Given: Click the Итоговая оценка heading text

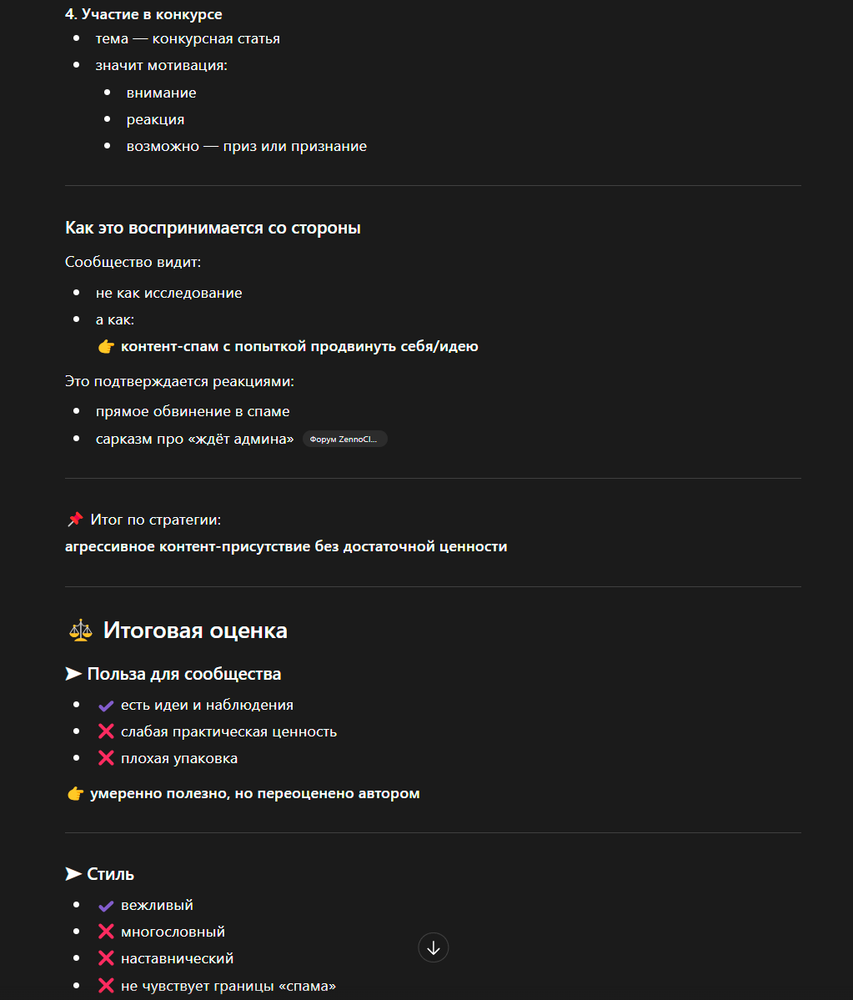Looking at the screenshot, I should 195,631.
